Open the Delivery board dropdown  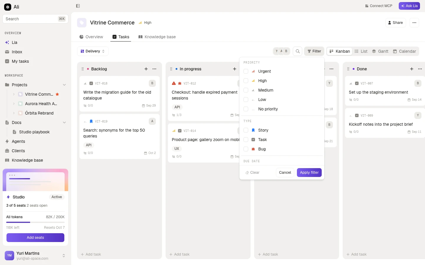click(93, 51)
